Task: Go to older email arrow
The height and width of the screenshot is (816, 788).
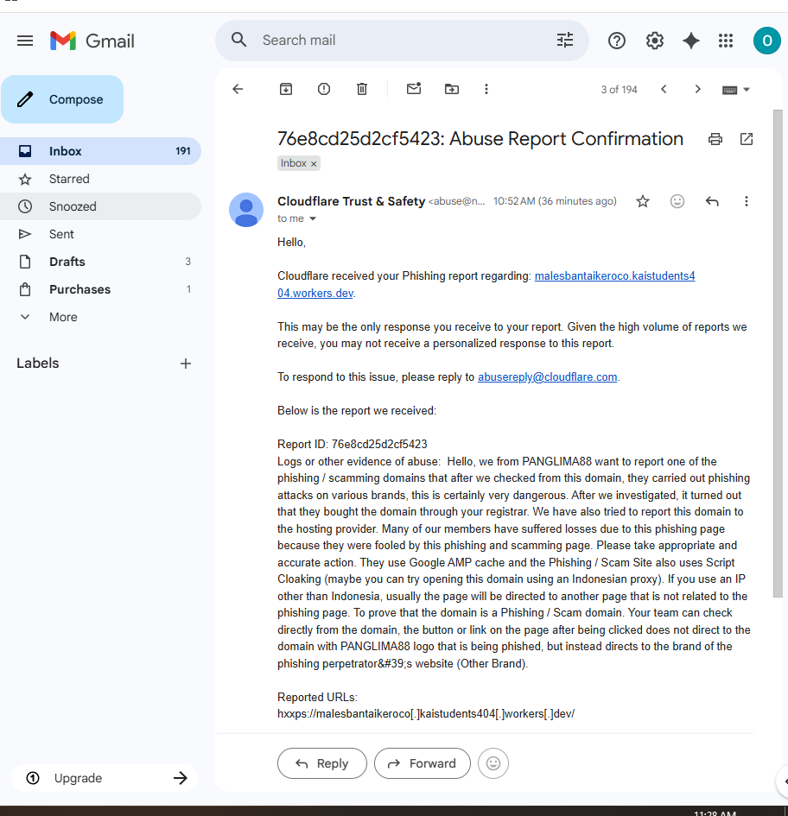Action: pos(698,89)
